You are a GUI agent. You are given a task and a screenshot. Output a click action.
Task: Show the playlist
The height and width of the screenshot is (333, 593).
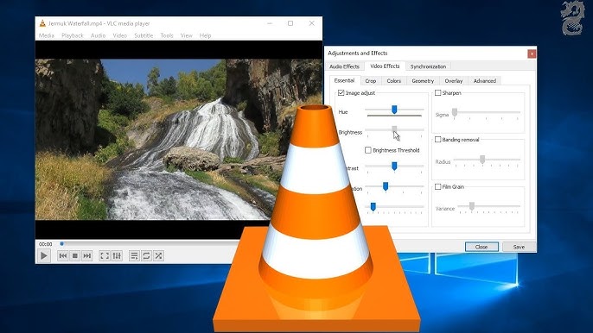point(134,255)
